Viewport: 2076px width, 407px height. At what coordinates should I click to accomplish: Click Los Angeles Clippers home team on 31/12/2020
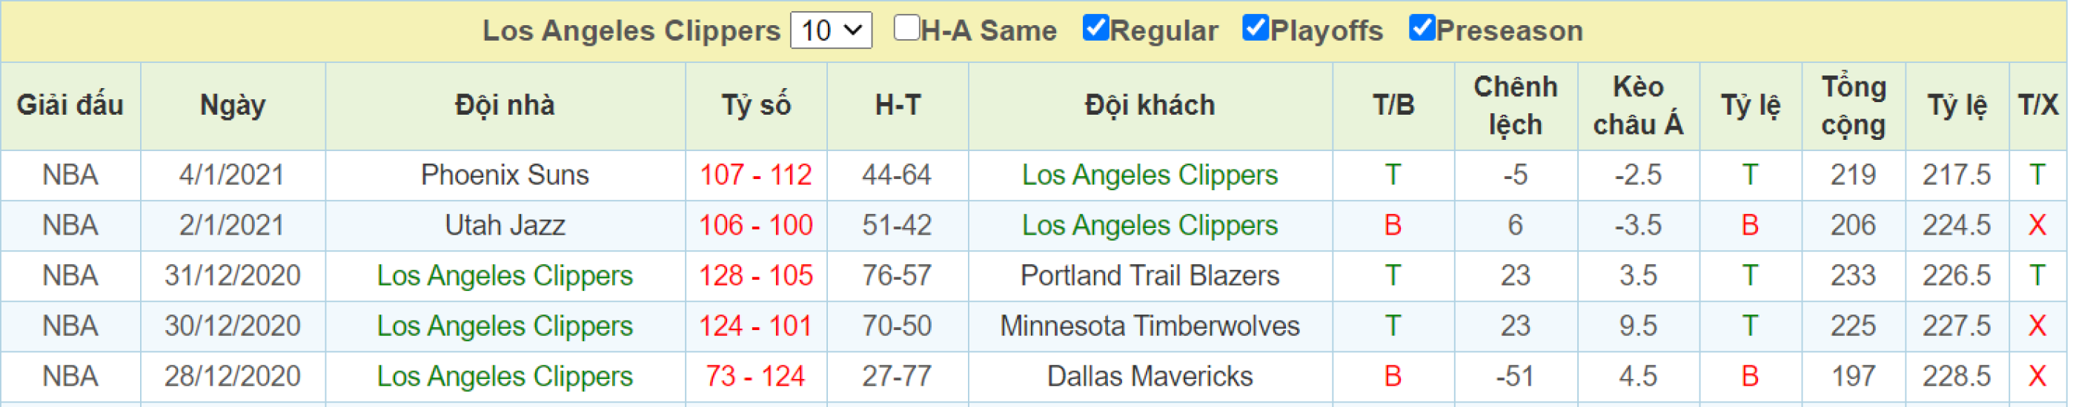pyautogui.click(x=505, y=276)
